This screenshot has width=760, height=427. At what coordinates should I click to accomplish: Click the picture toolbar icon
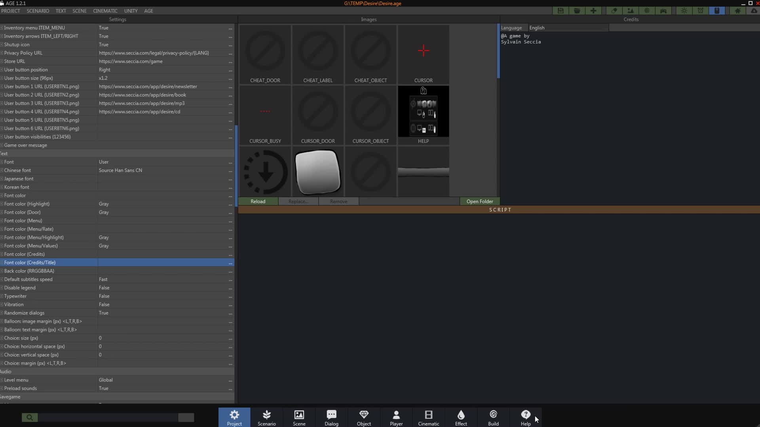(631, 11)
